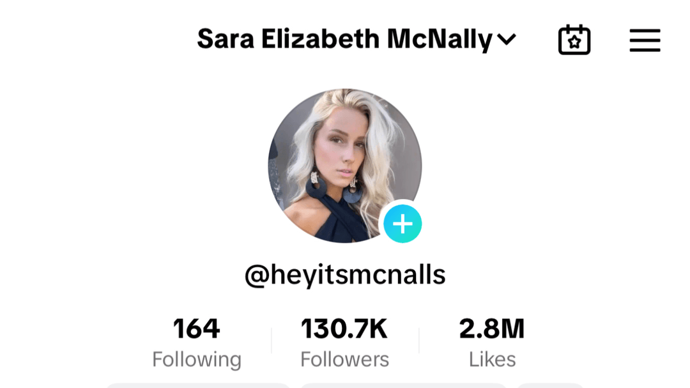This screenshot has height=388, width=690.
Task: Tap the K suffix of followers count
Action: (x=378, y=329)
